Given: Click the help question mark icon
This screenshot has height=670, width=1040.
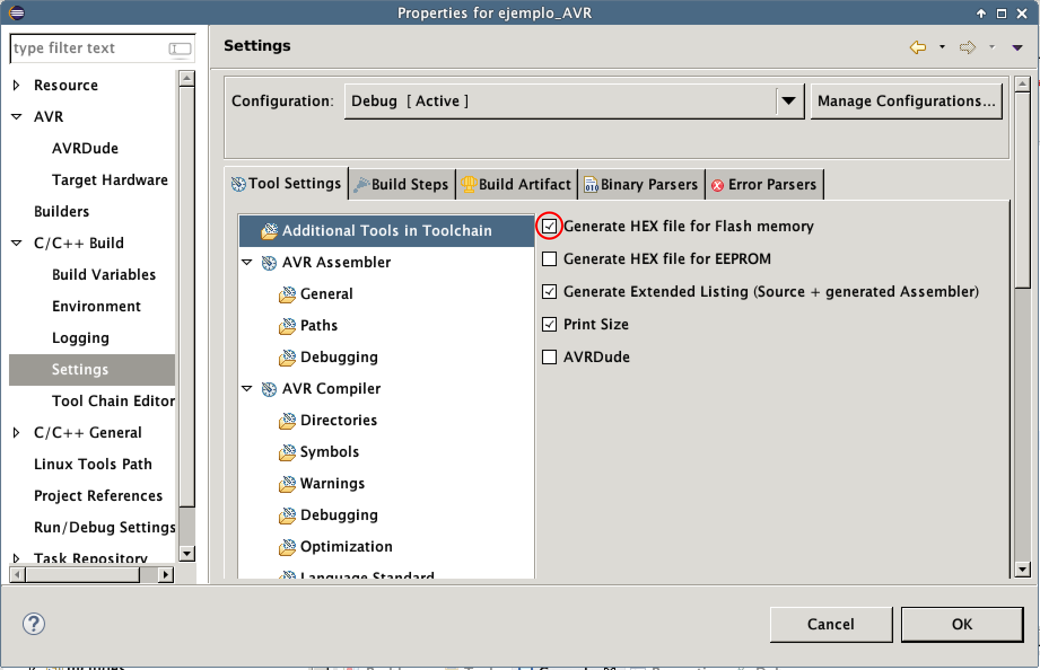Looking at the screenshot, I should pyautogui.click(x=34, y=624).
